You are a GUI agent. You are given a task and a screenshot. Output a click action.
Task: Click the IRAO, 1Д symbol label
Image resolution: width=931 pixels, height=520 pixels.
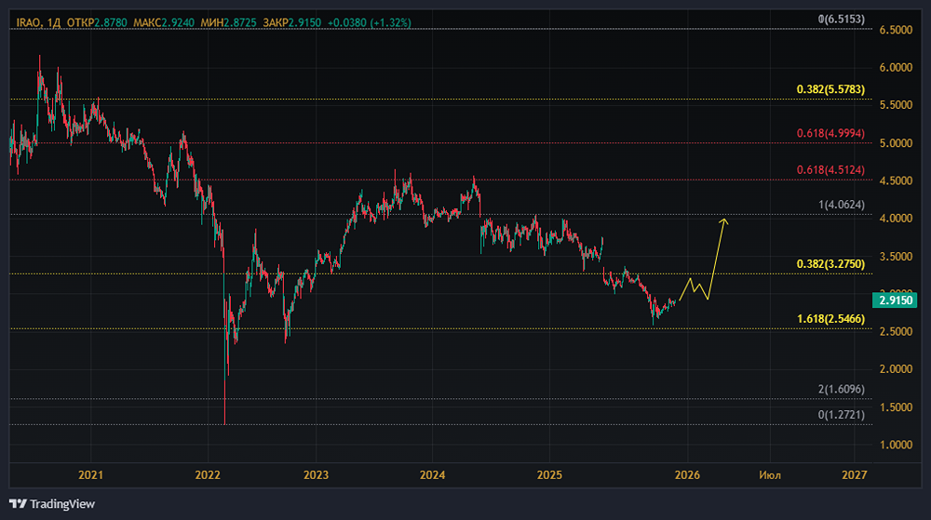click(x=38, y=22)
